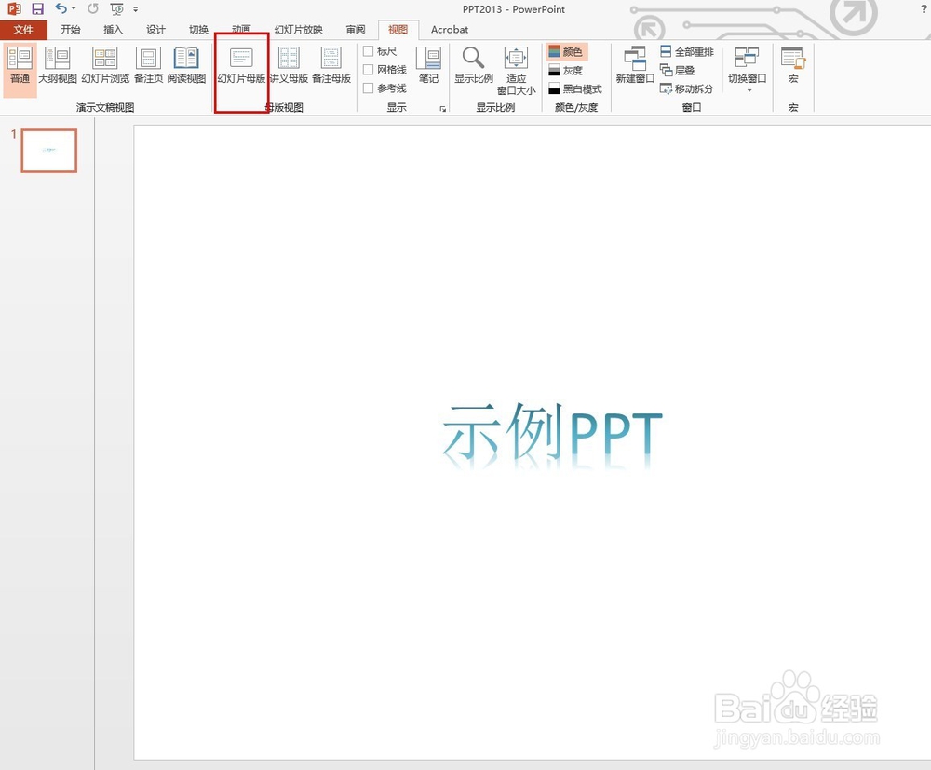Toggle the Notes (笔记) pane
This screenshot has height=770, width=931.
428,66
